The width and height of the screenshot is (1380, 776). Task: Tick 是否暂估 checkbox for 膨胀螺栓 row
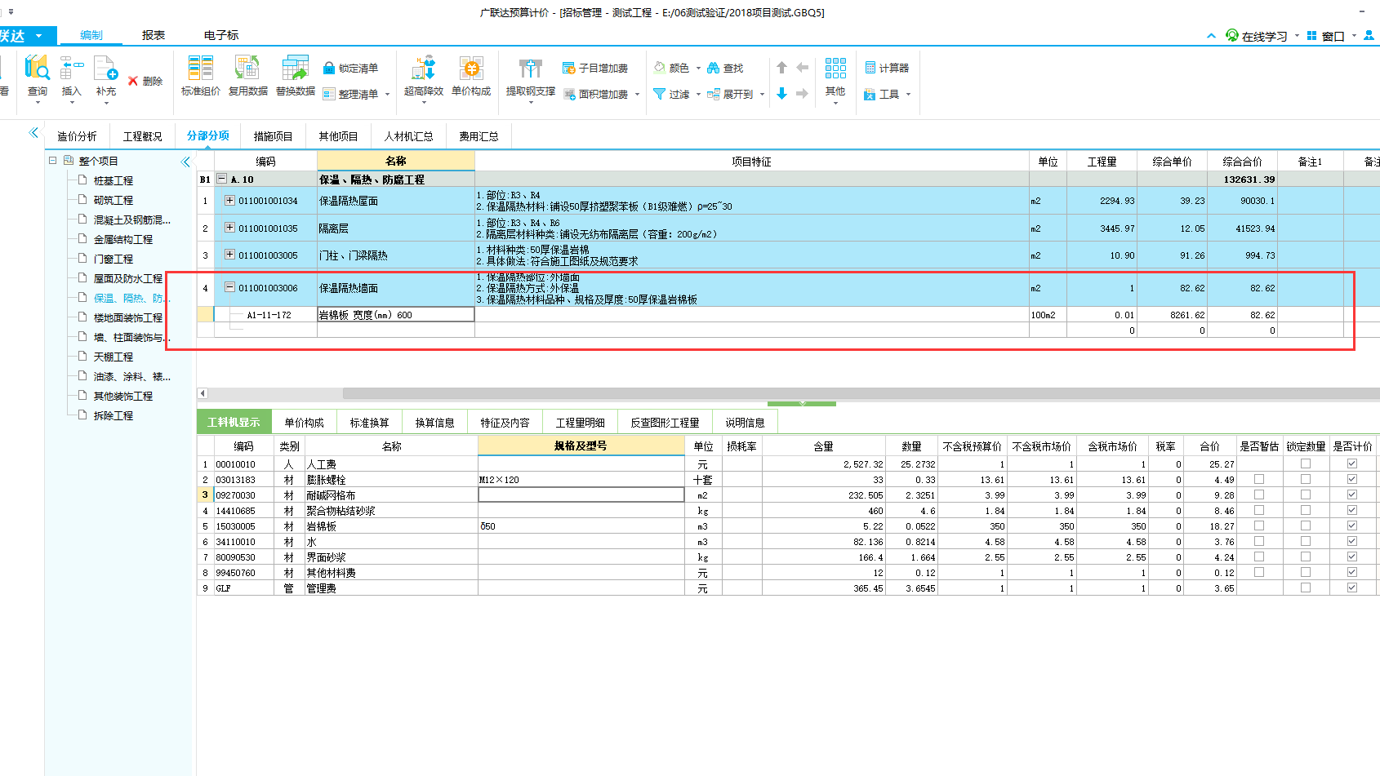(x=1259, y=480)
